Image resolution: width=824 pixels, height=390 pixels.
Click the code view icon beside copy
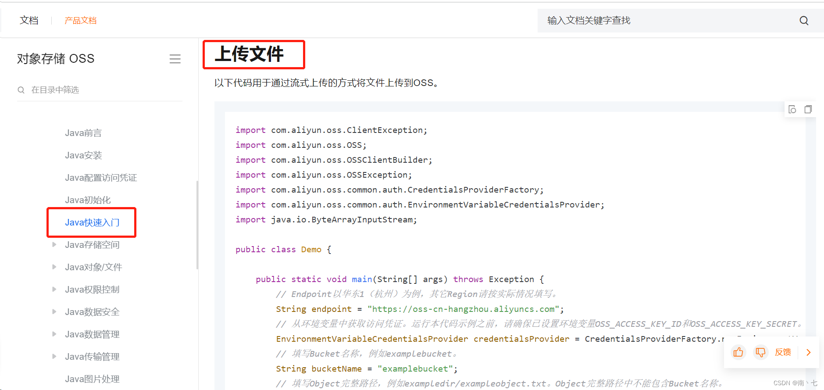pyautogui.click(x=792, y=109)
